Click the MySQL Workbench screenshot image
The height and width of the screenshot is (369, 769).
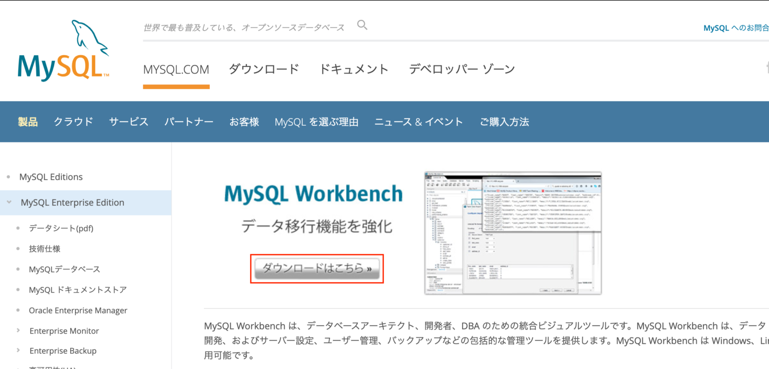(x=513, y=233)
